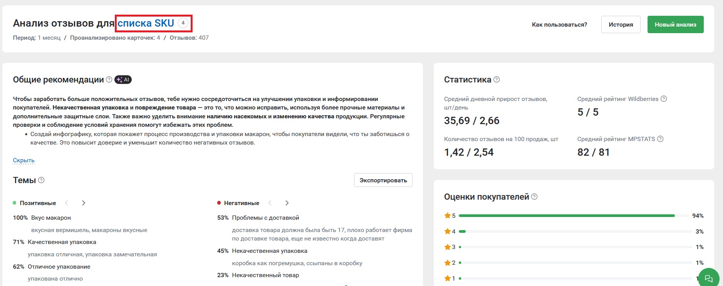Select 'Качественная упаковка' theme
The width and height of the screenshot is (723, 286).
(62, 242)
